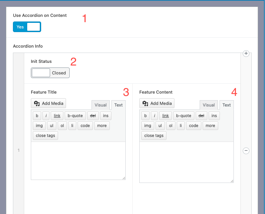Click the more button in Feature Content toolbar
Screen dimensions: 265x214
pyautogui.click(x=210, y=125)
